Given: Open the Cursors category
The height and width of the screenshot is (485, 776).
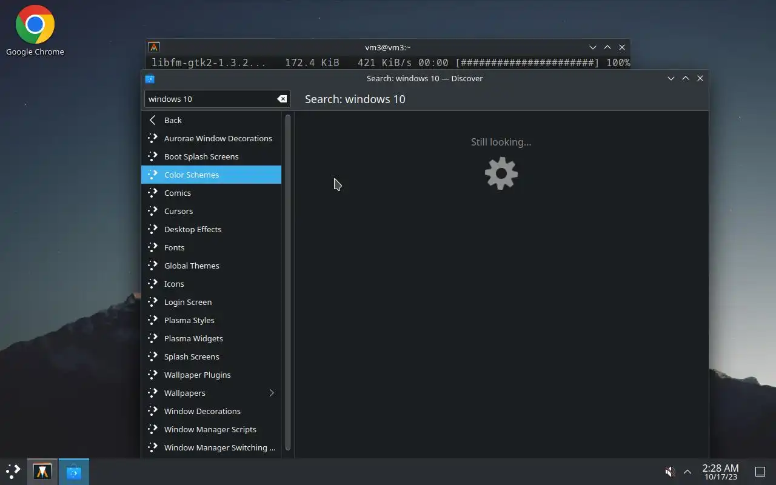Looking at the screenshot, I should [x=211, y=211].
